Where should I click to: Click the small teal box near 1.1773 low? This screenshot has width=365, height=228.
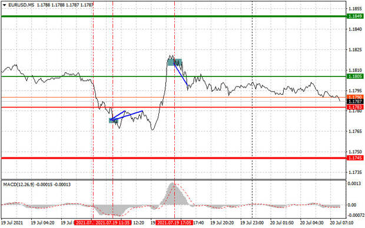pyautogui.click(x=114, y=120)
